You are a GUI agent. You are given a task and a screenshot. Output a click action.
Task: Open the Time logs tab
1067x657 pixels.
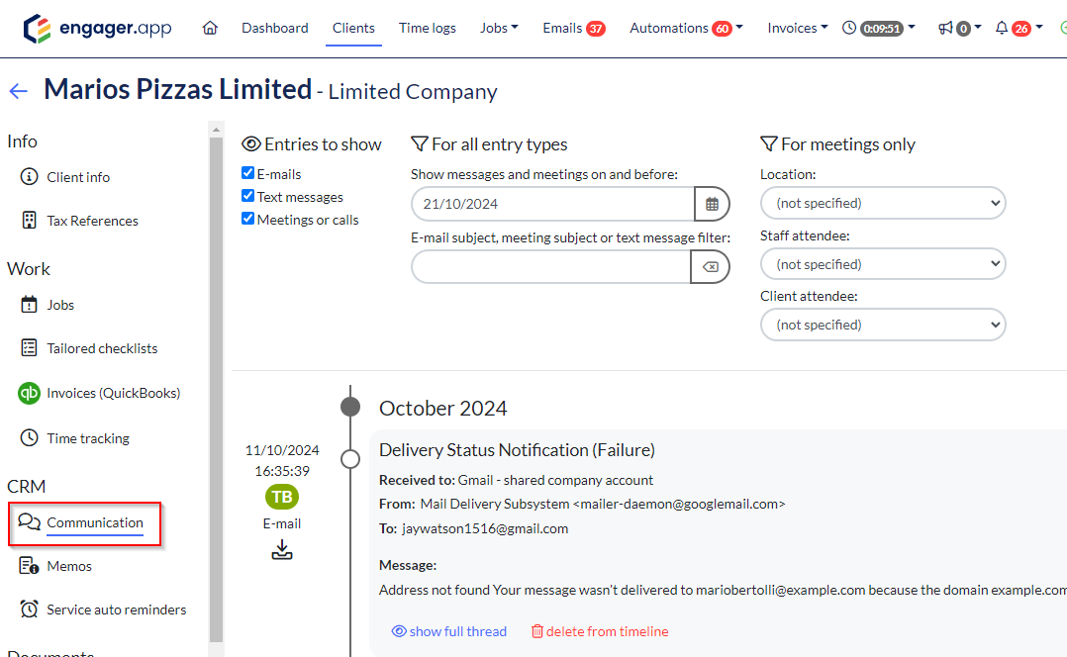coord(428,28)
